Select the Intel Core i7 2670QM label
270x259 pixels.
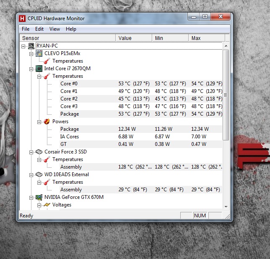[67, 69]
